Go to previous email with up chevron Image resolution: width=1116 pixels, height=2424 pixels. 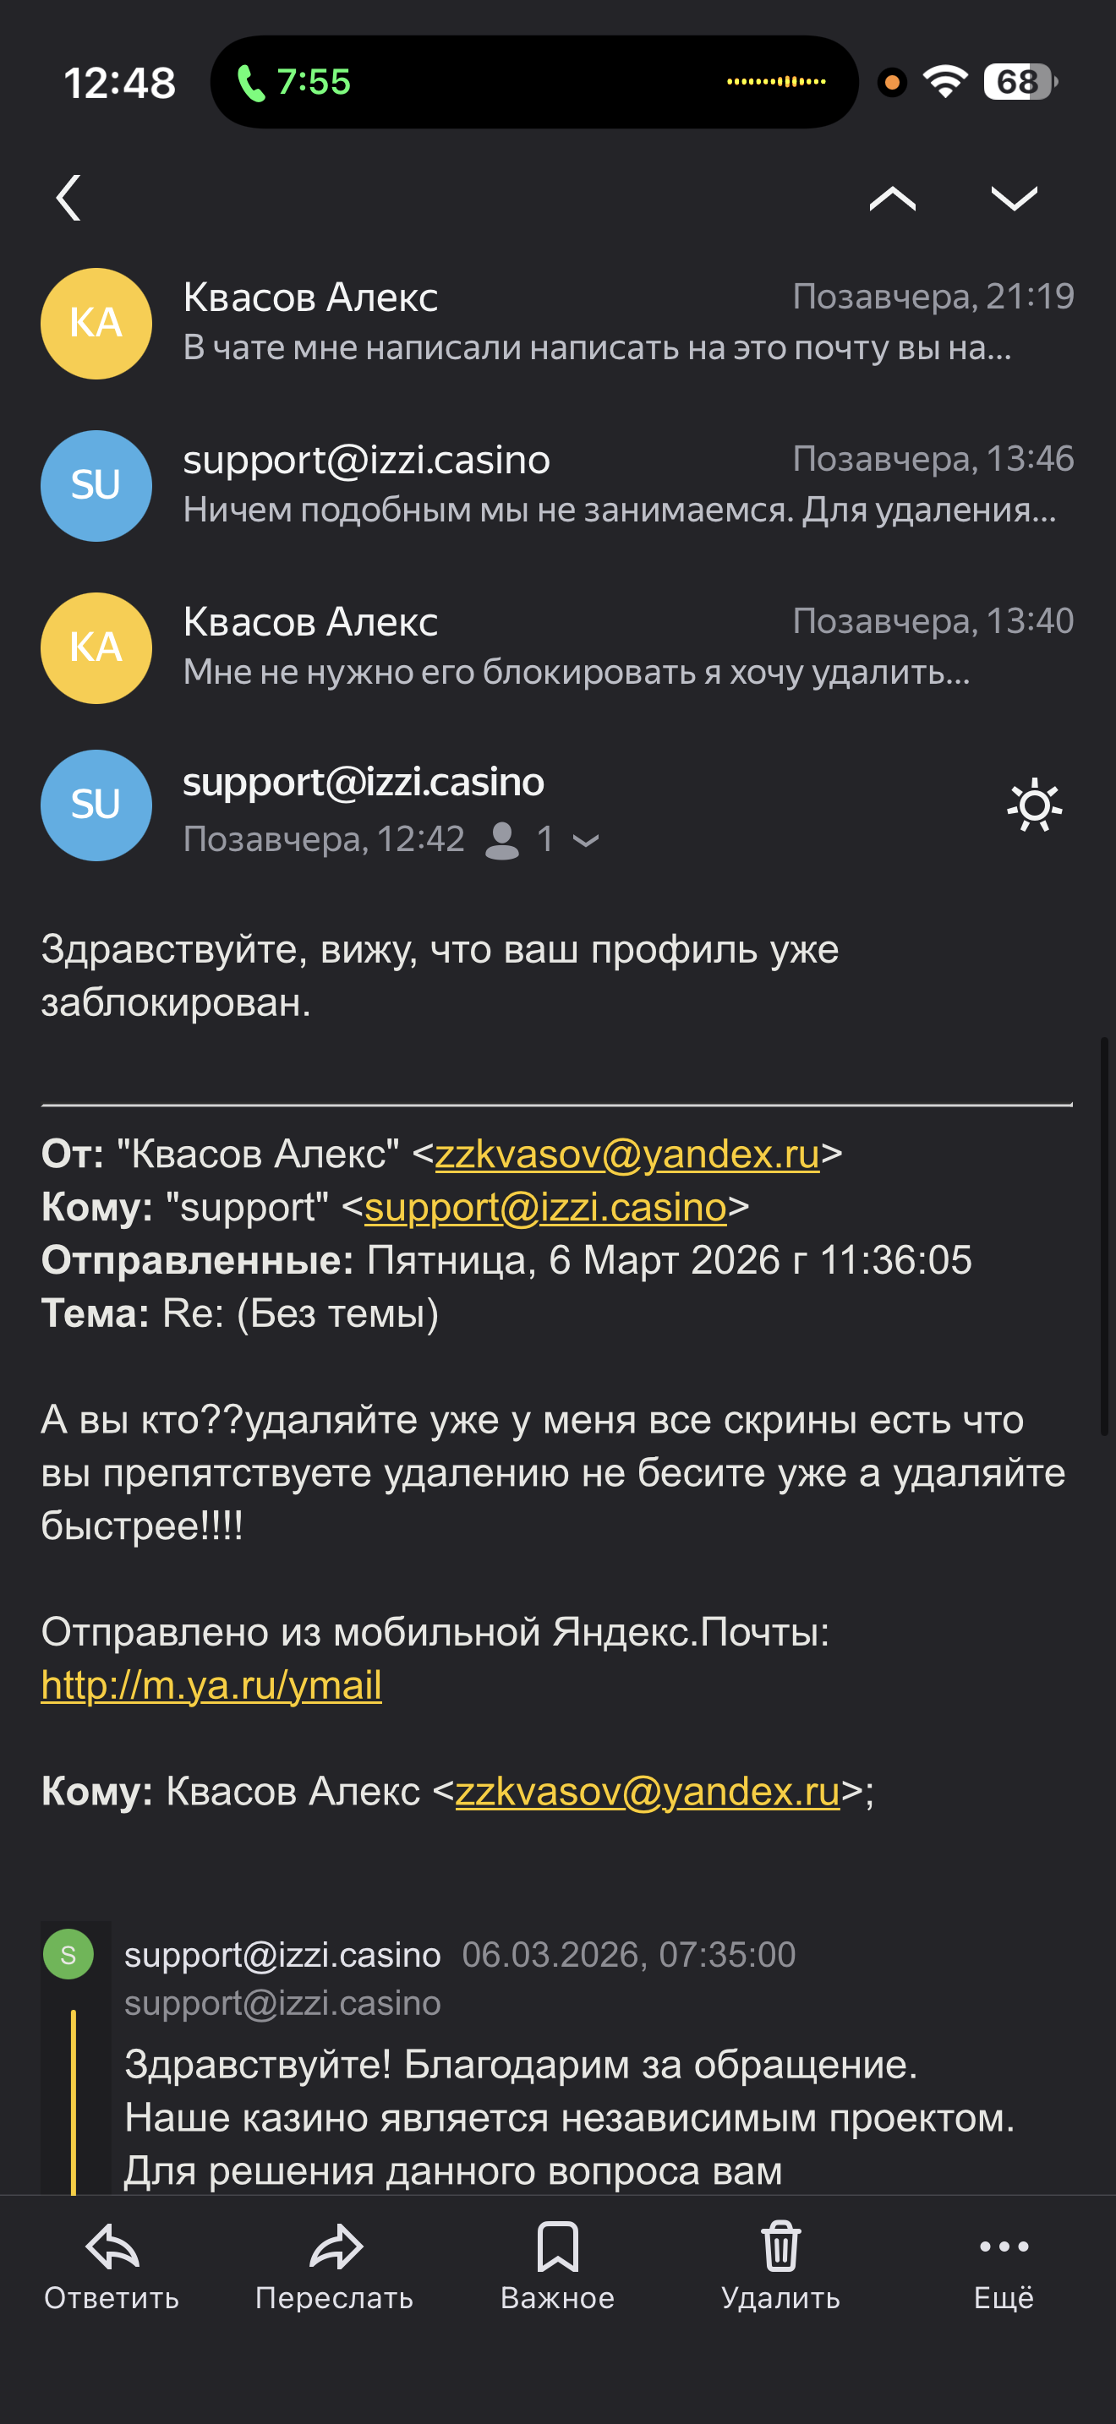tap(892, 199)
